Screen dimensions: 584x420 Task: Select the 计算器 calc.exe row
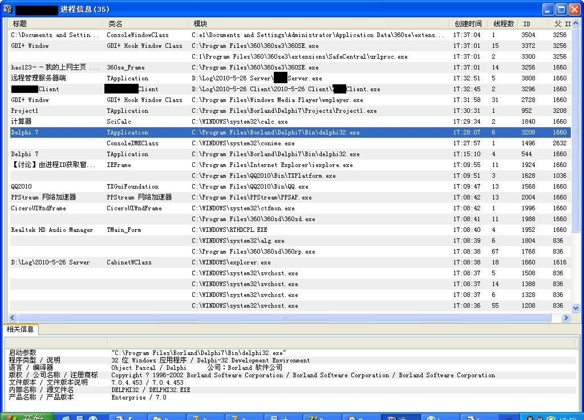pyautogui.click(x=290, y=121)
